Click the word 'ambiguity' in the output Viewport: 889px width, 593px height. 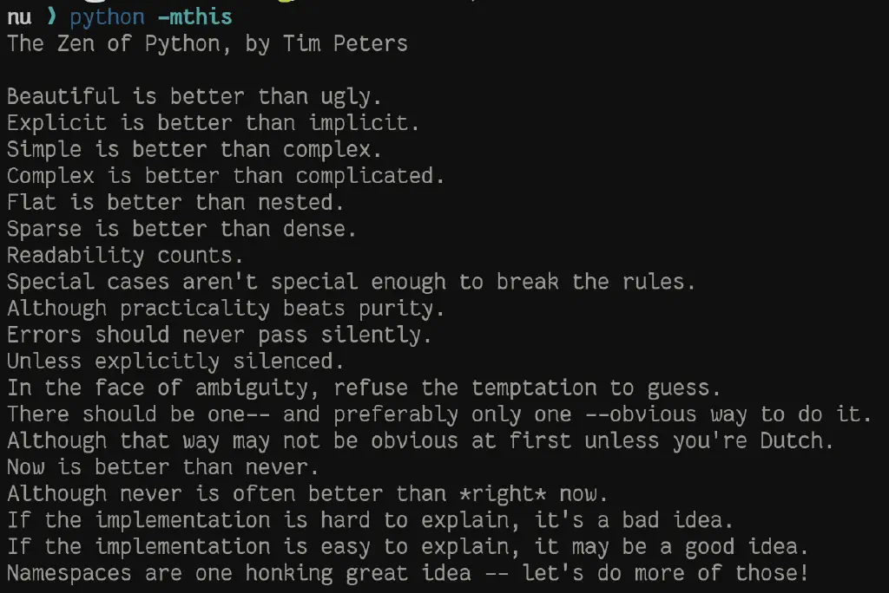[251, 388]
